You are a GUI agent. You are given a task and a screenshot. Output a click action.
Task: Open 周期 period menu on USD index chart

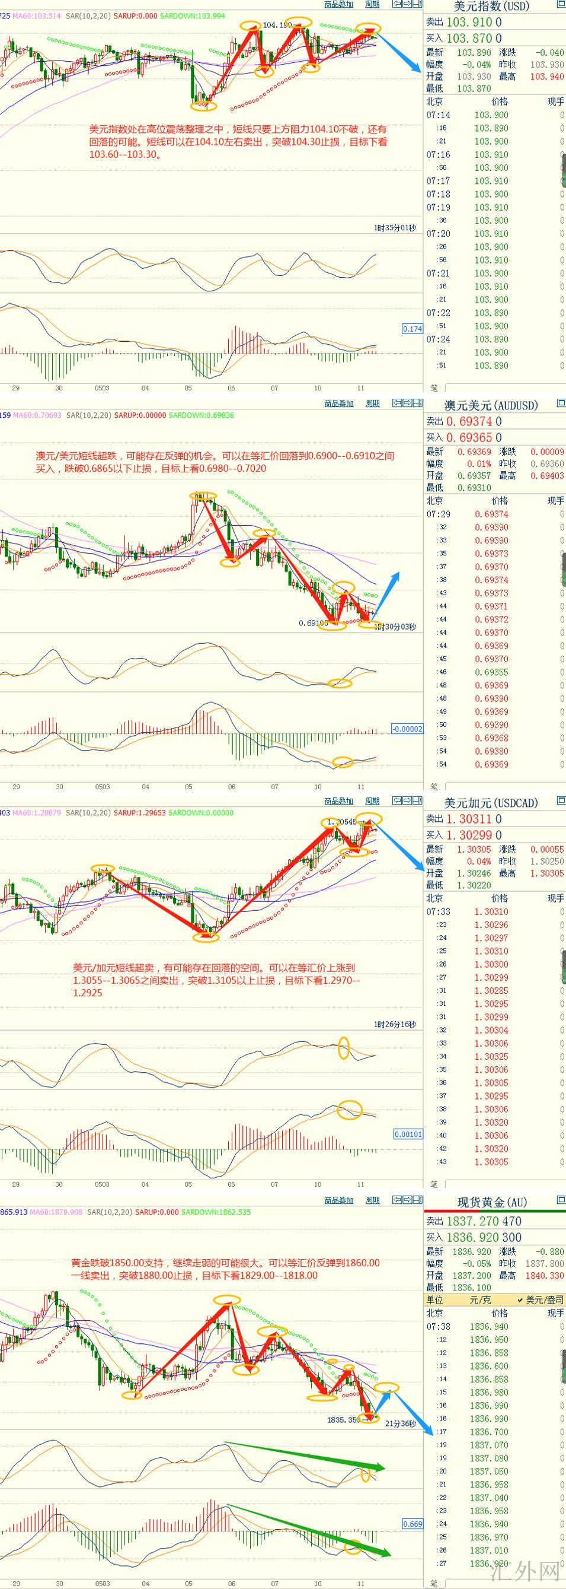coord(372,4)
